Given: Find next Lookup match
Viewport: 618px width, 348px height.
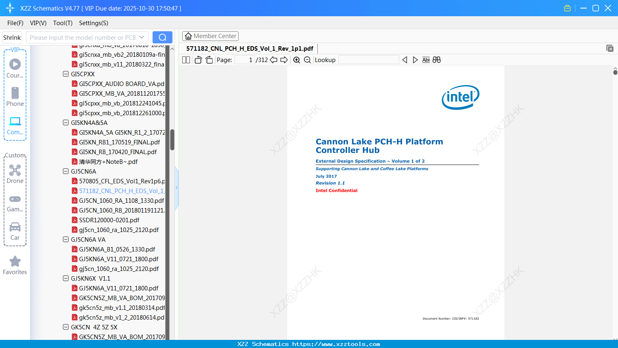Looking at the screenshot, I should click(415, 60).
